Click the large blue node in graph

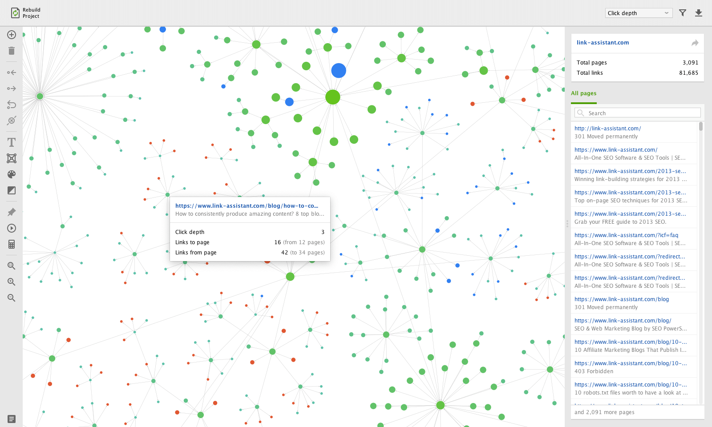pyautogui.click(x=339, y=70)
